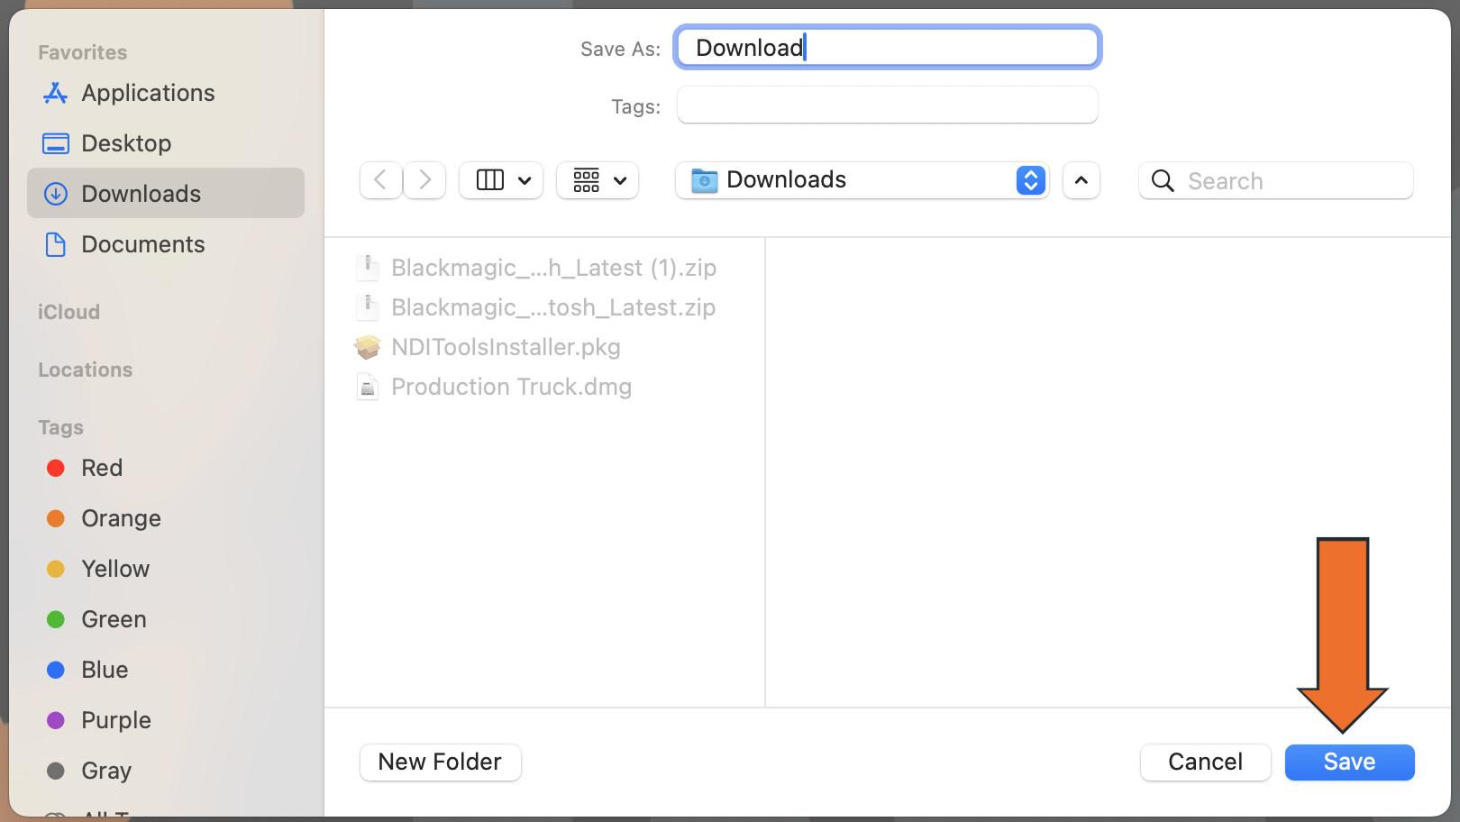Go forward with the right chevron button
The height and width of the screenshot is (822, 1460).
point(424,180)
